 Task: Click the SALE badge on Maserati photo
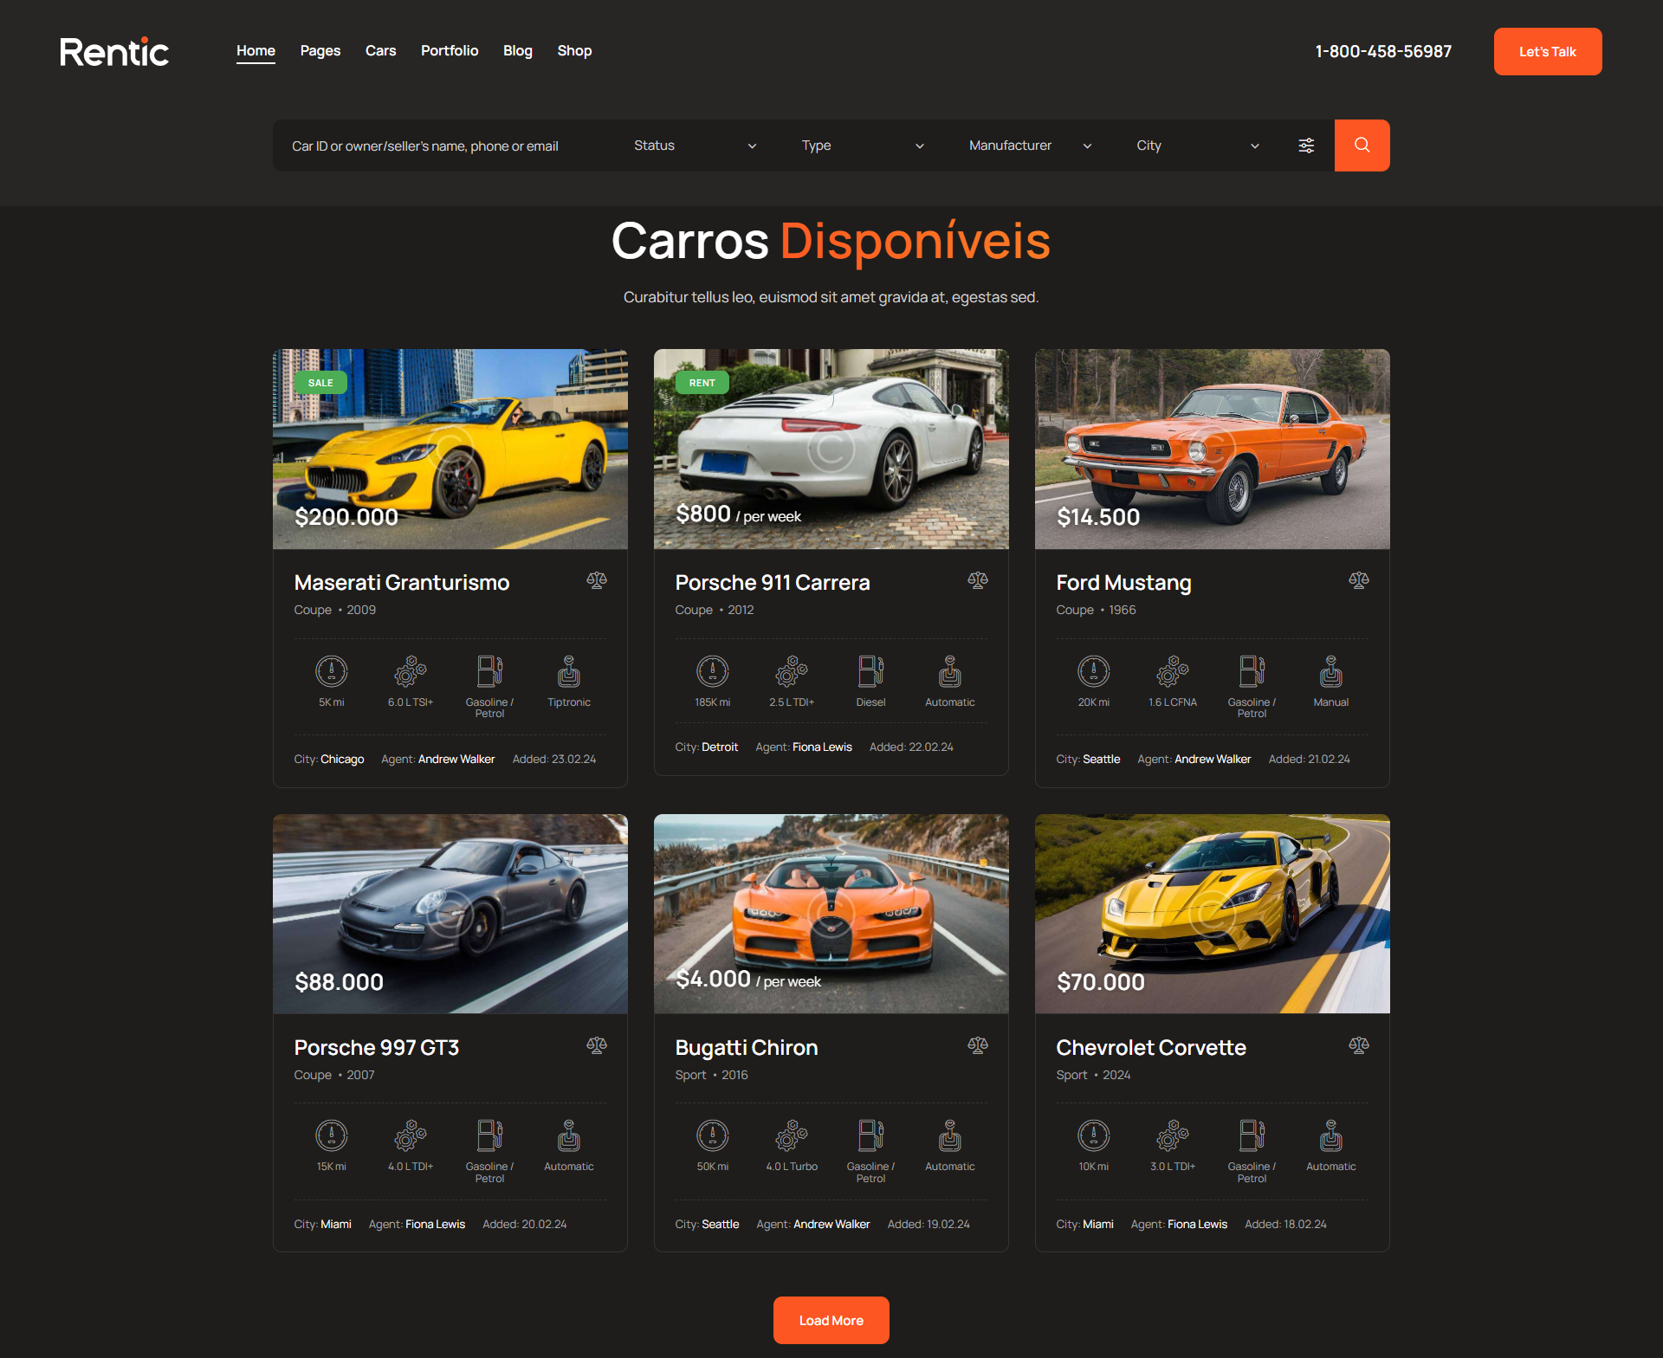coord(320,383)
